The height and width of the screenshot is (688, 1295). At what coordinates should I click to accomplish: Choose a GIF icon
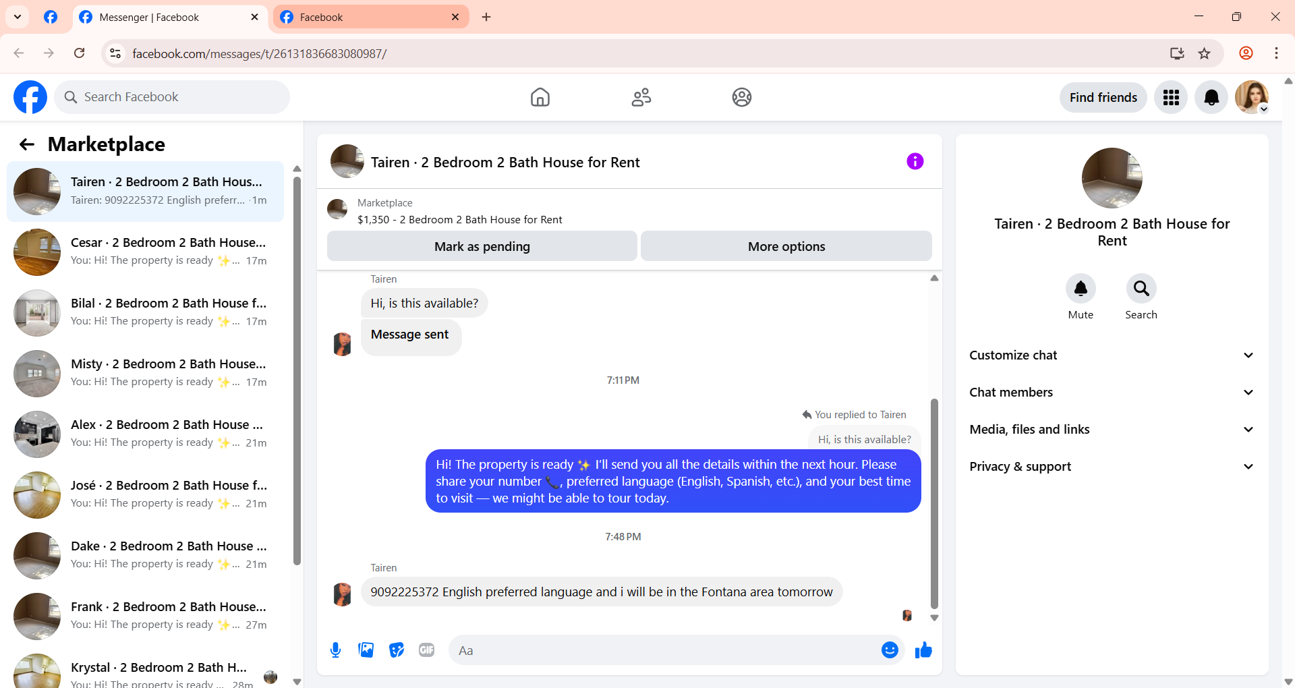click(426, 650)
